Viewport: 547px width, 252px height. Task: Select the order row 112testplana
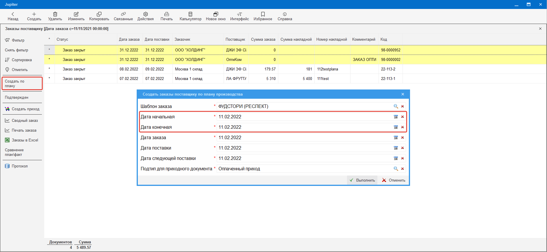[x=295, y=69]
